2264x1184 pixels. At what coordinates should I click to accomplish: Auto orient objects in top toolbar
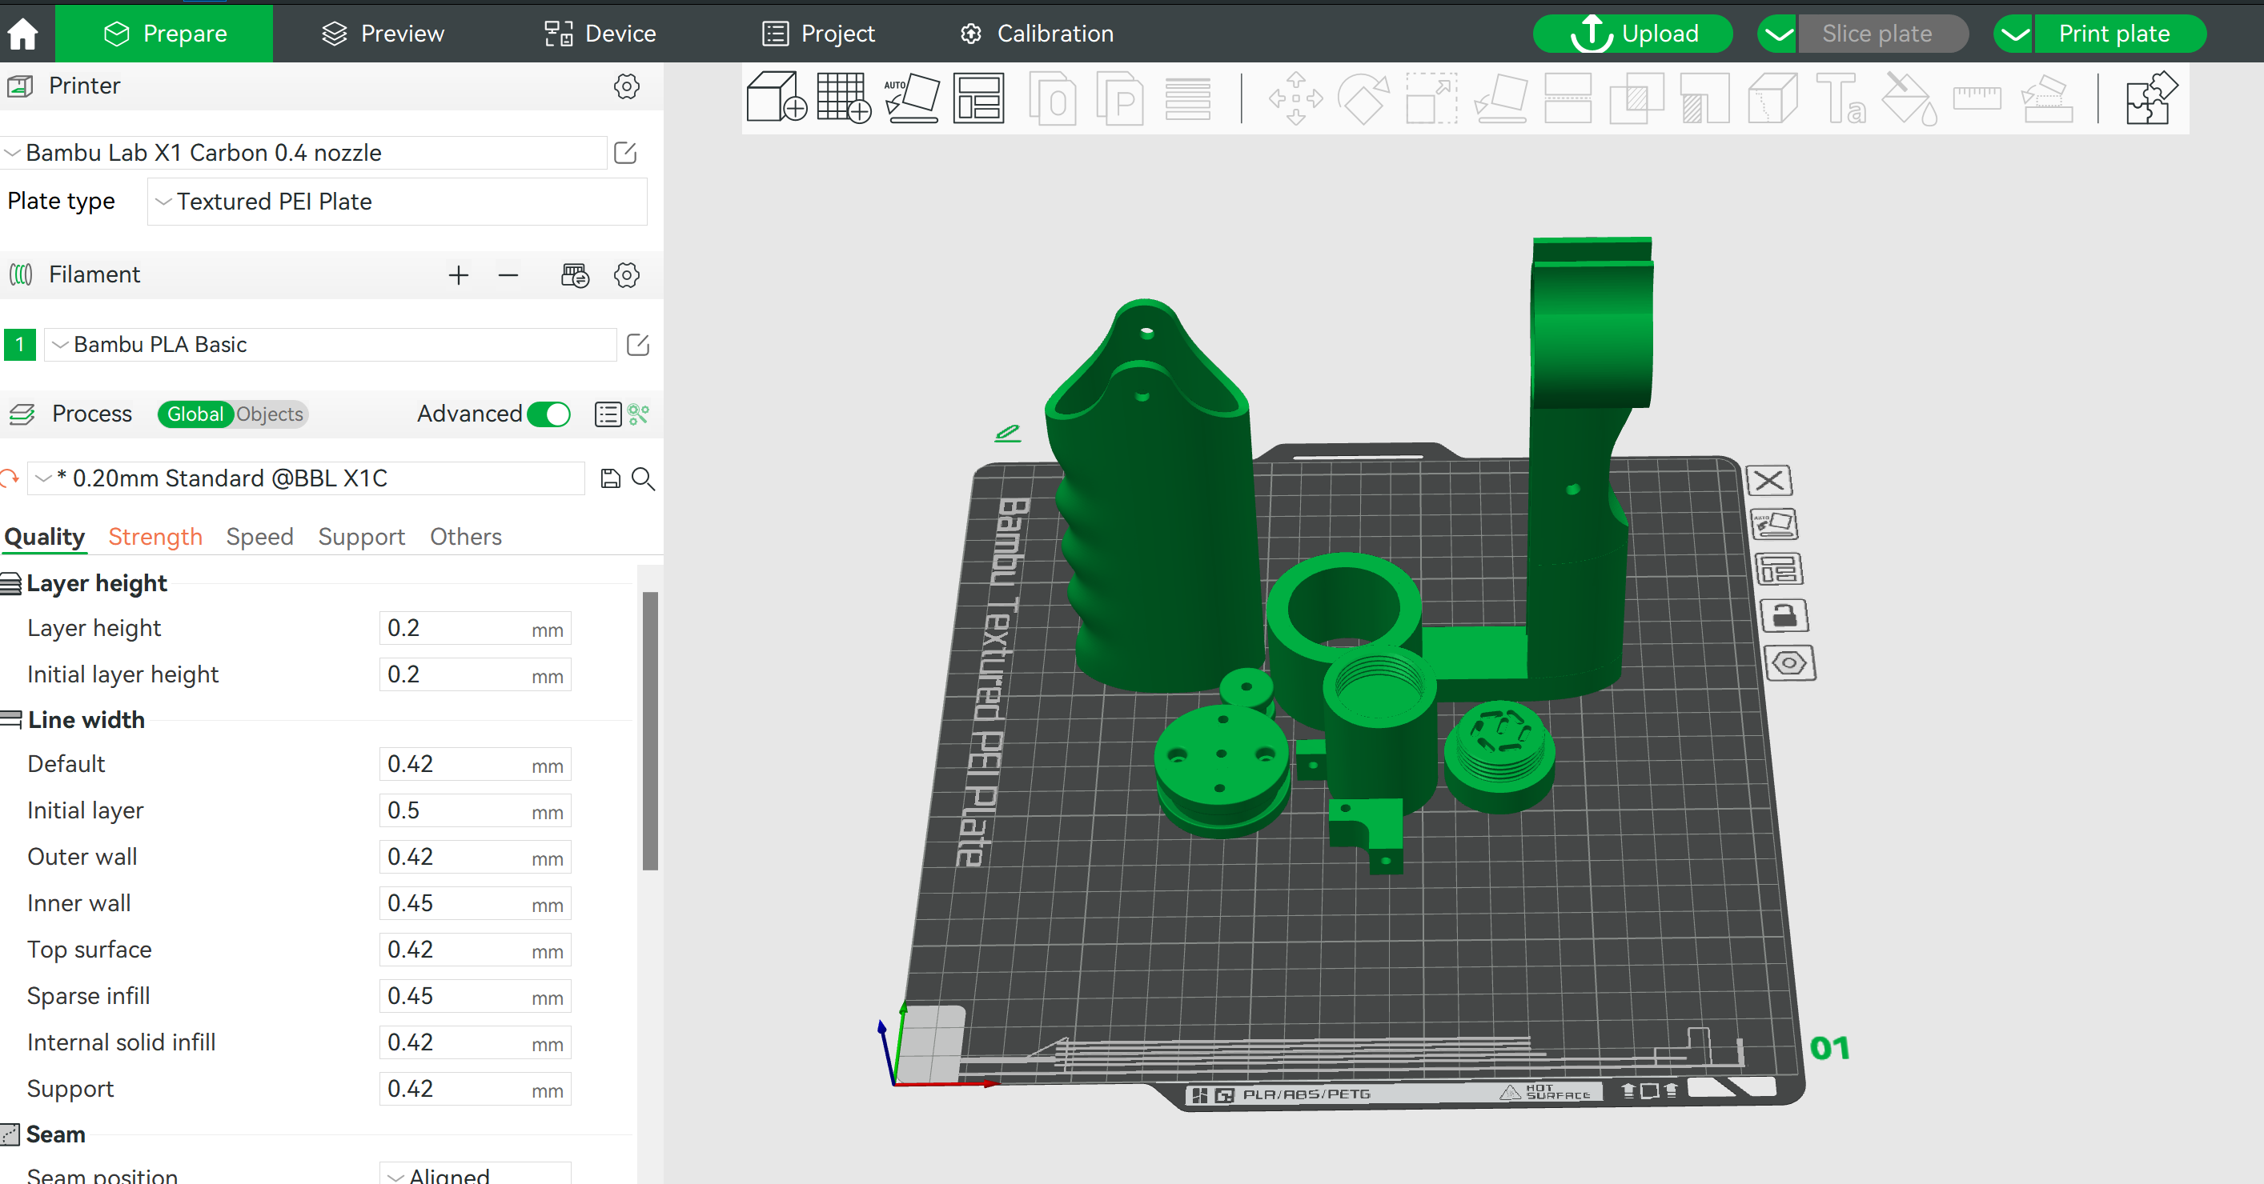911,98
